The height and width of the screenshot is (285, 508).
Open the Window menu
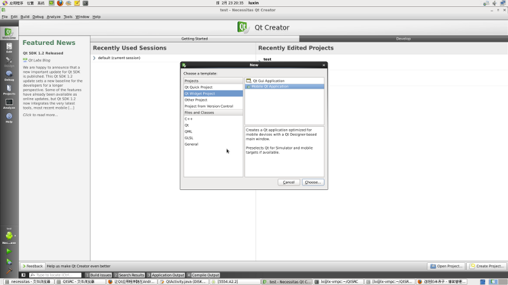pos(83,16)
